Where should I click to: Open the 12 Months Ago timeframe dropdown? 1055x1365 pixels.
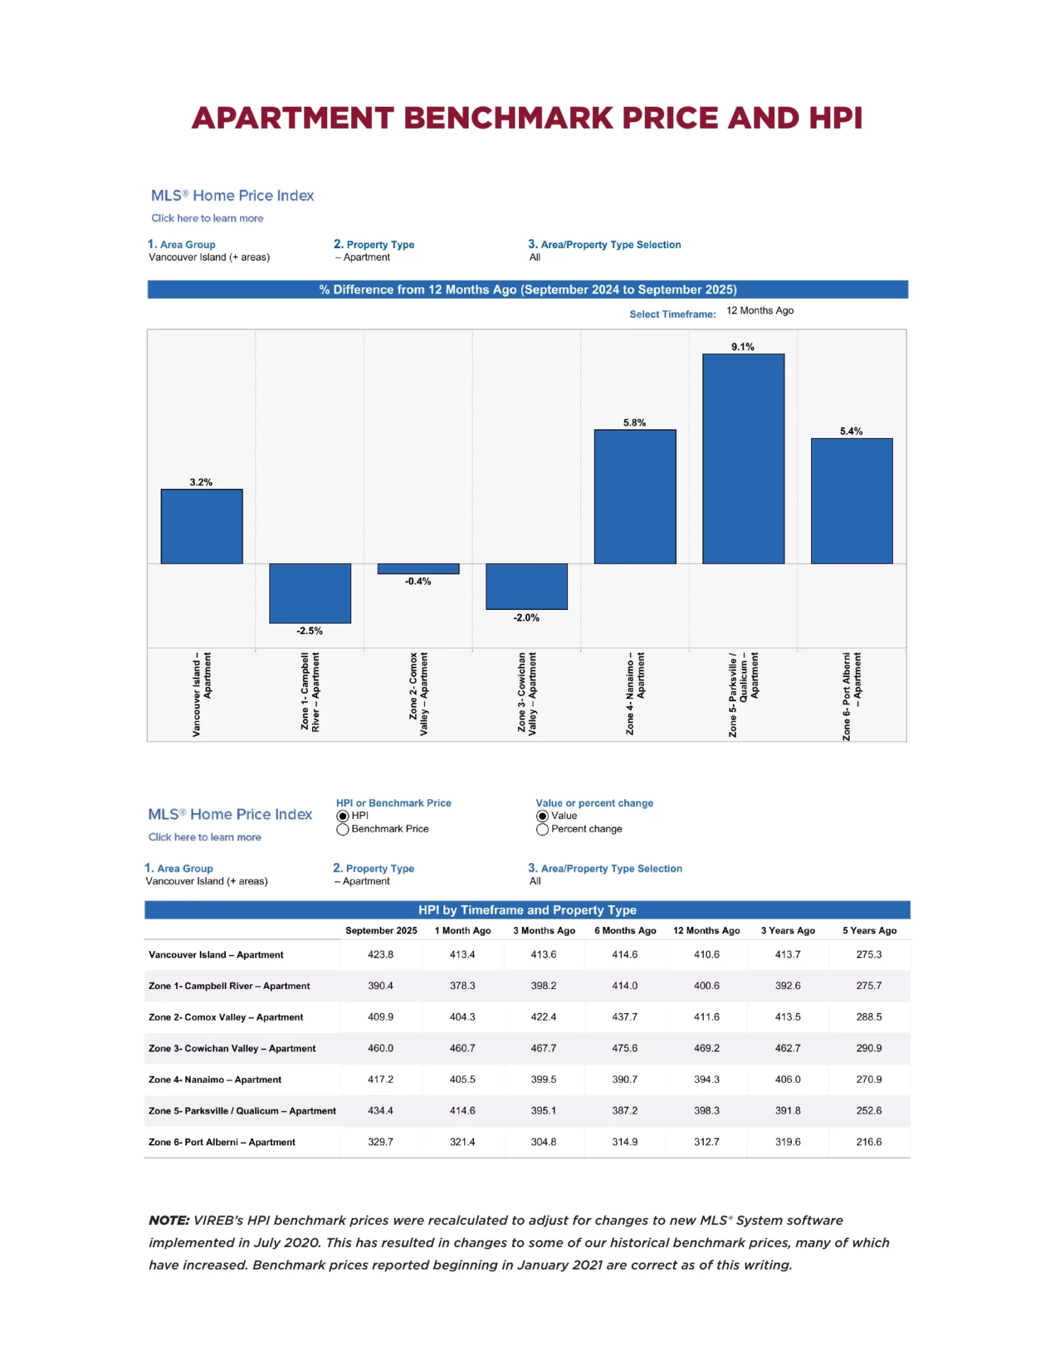click(759, 311)
